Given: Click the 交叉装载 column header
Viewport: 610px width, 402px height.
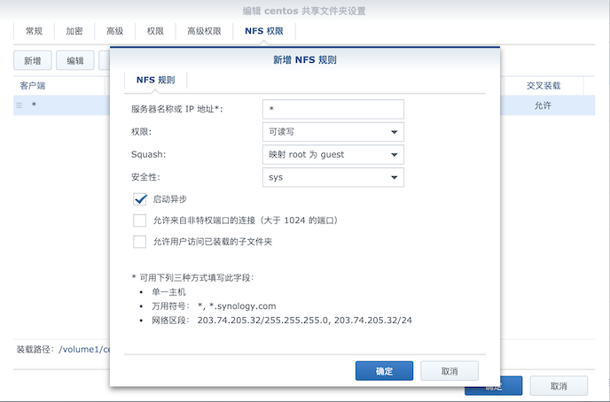Looking at the screenshot, I should click(544, 86).
